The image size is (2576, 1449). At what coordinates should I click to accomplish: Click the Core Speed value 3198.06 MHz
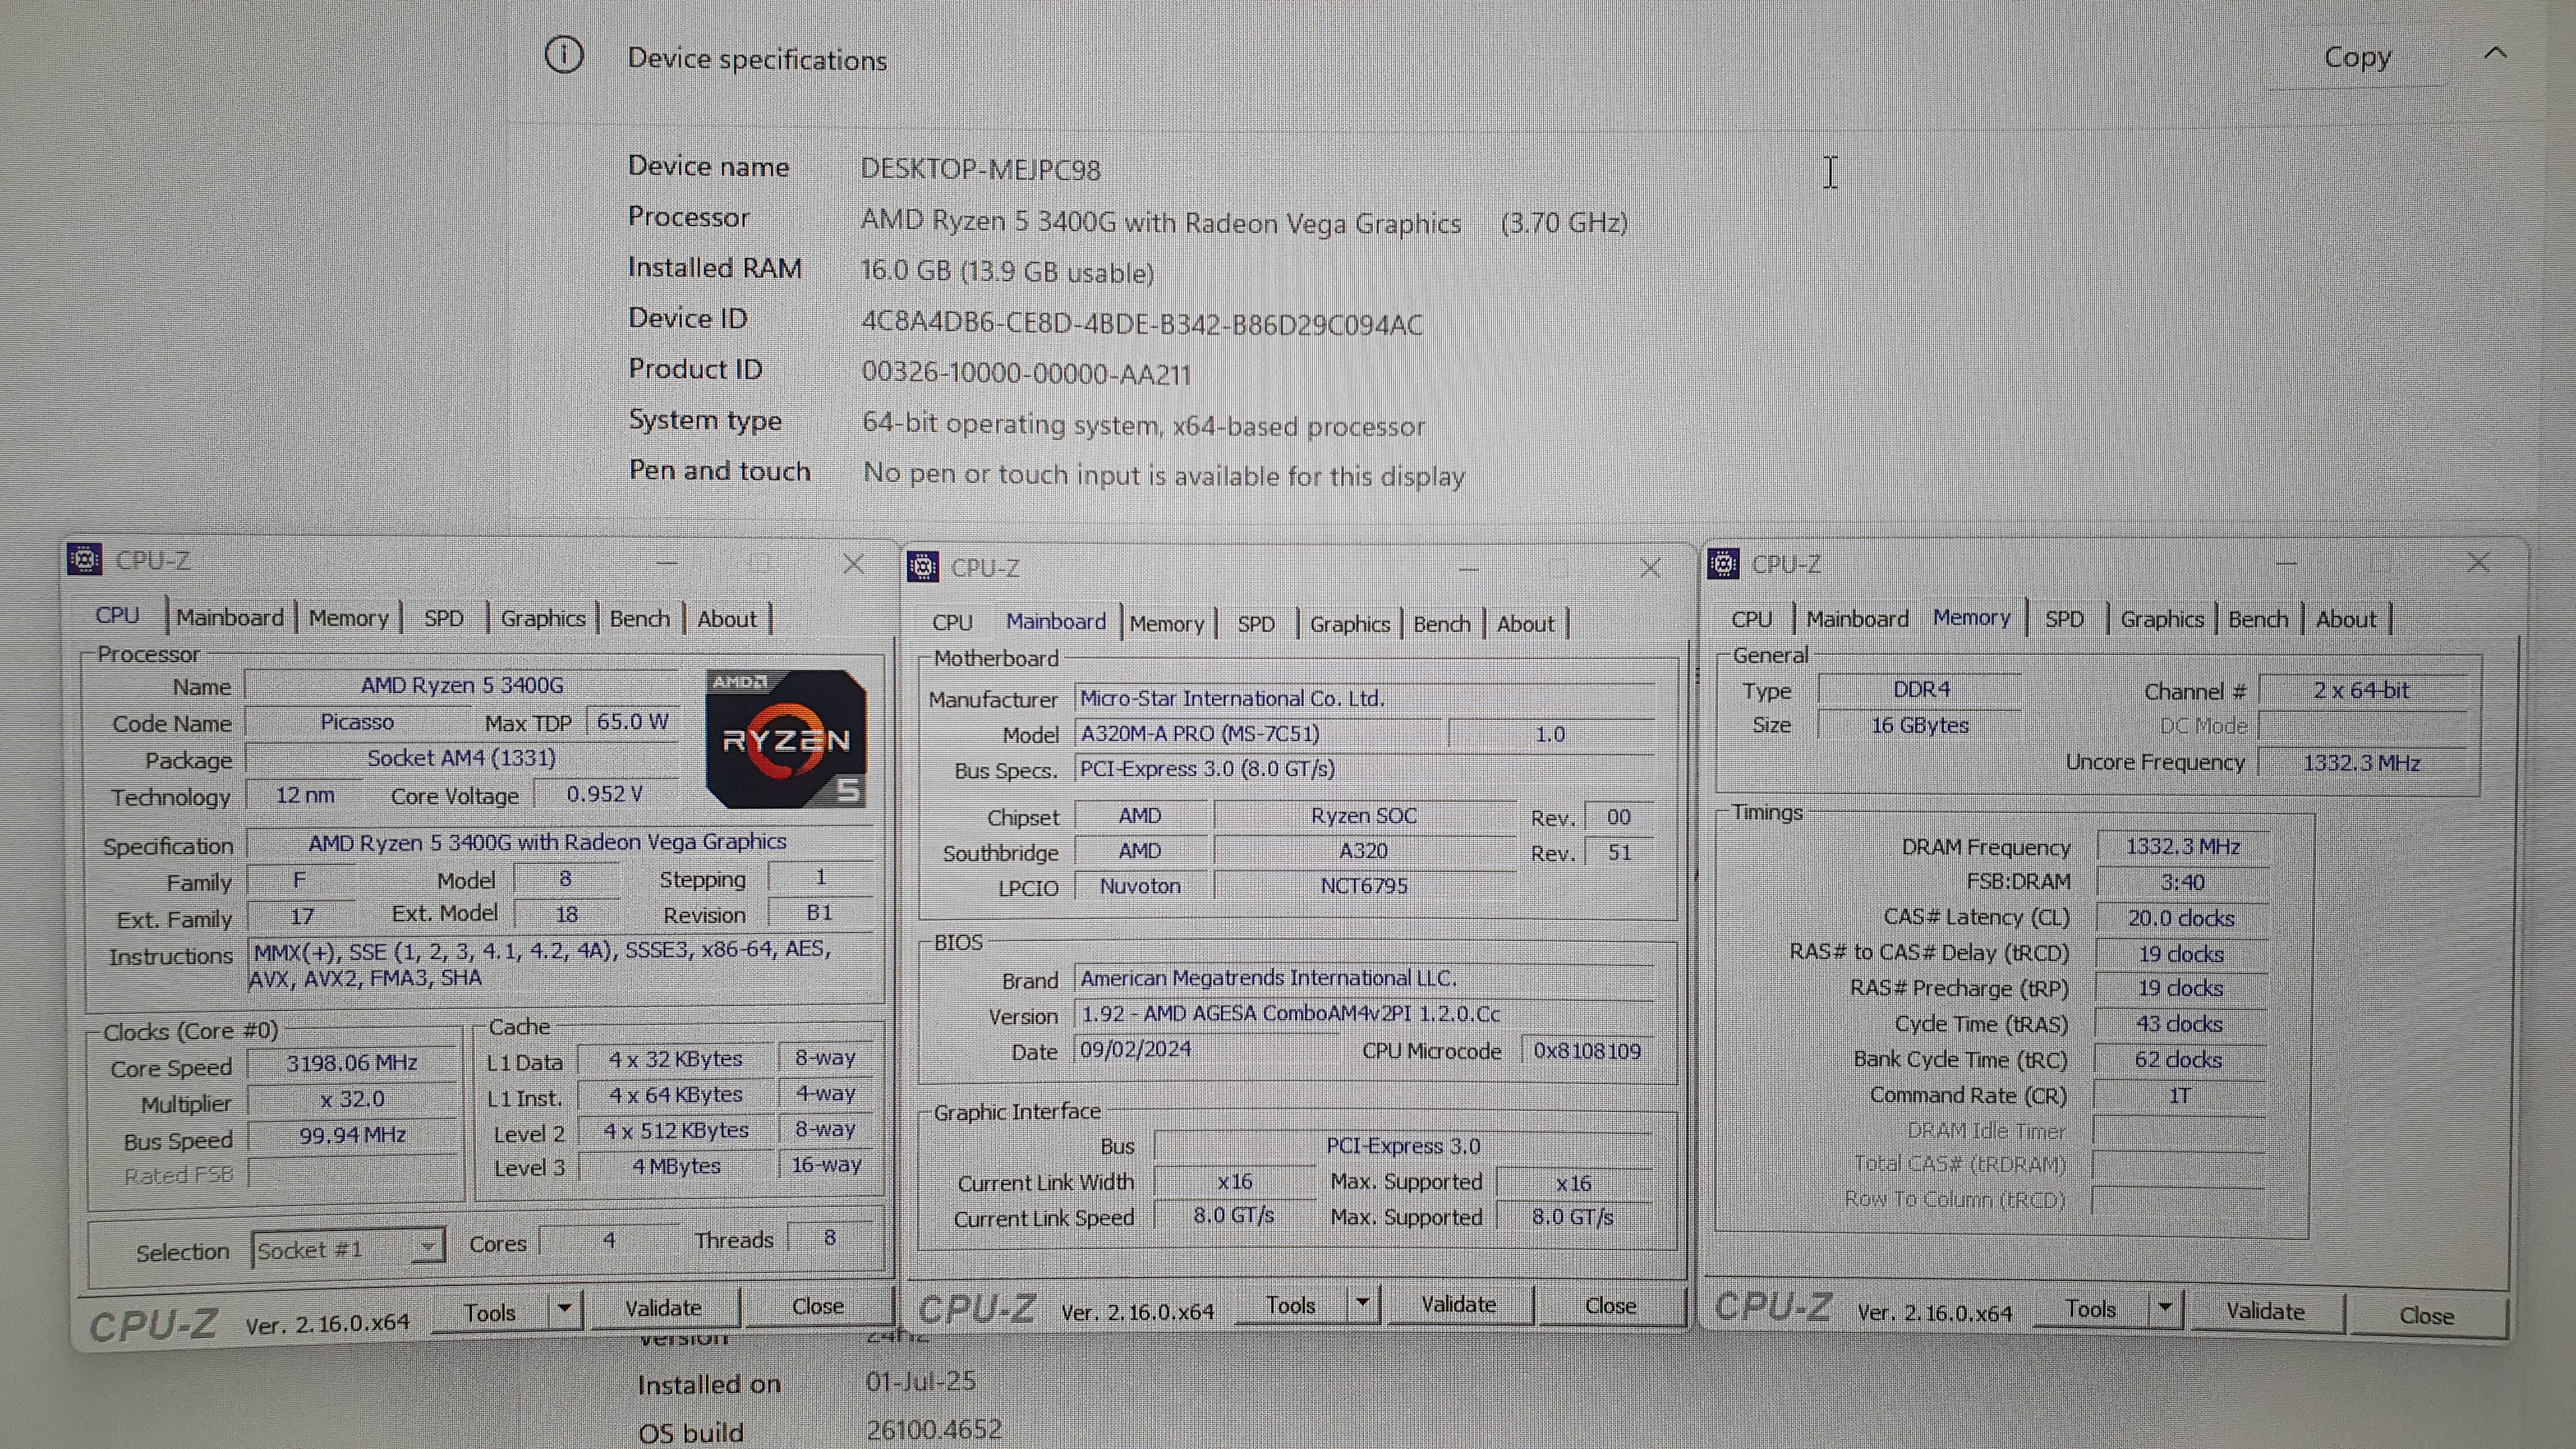pyautogui.click(x=351, y=1063)
